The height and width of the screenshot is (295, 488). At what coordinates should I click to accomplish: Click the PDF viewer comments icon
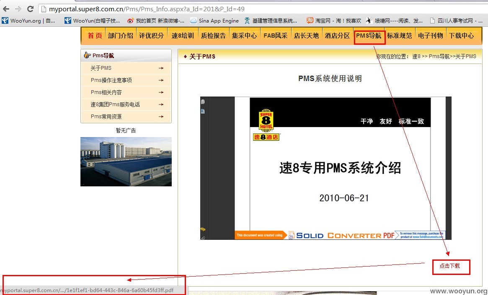coord(203,229)
